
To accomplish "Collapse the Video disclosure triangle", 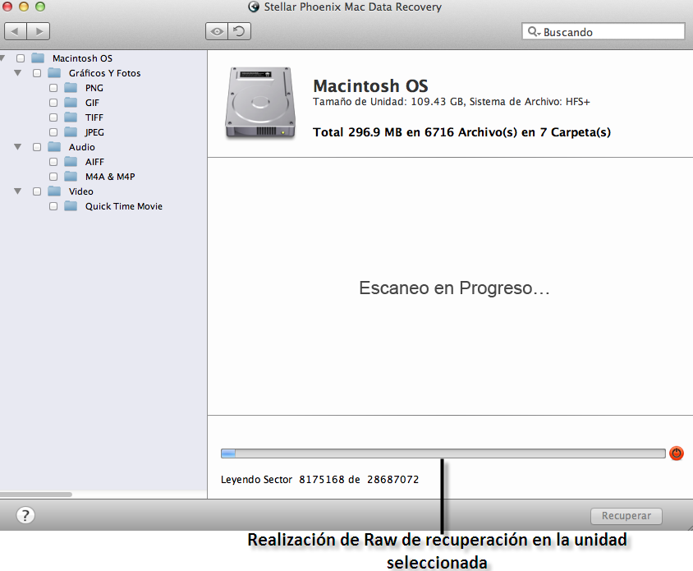I will (x=18, y=191).
